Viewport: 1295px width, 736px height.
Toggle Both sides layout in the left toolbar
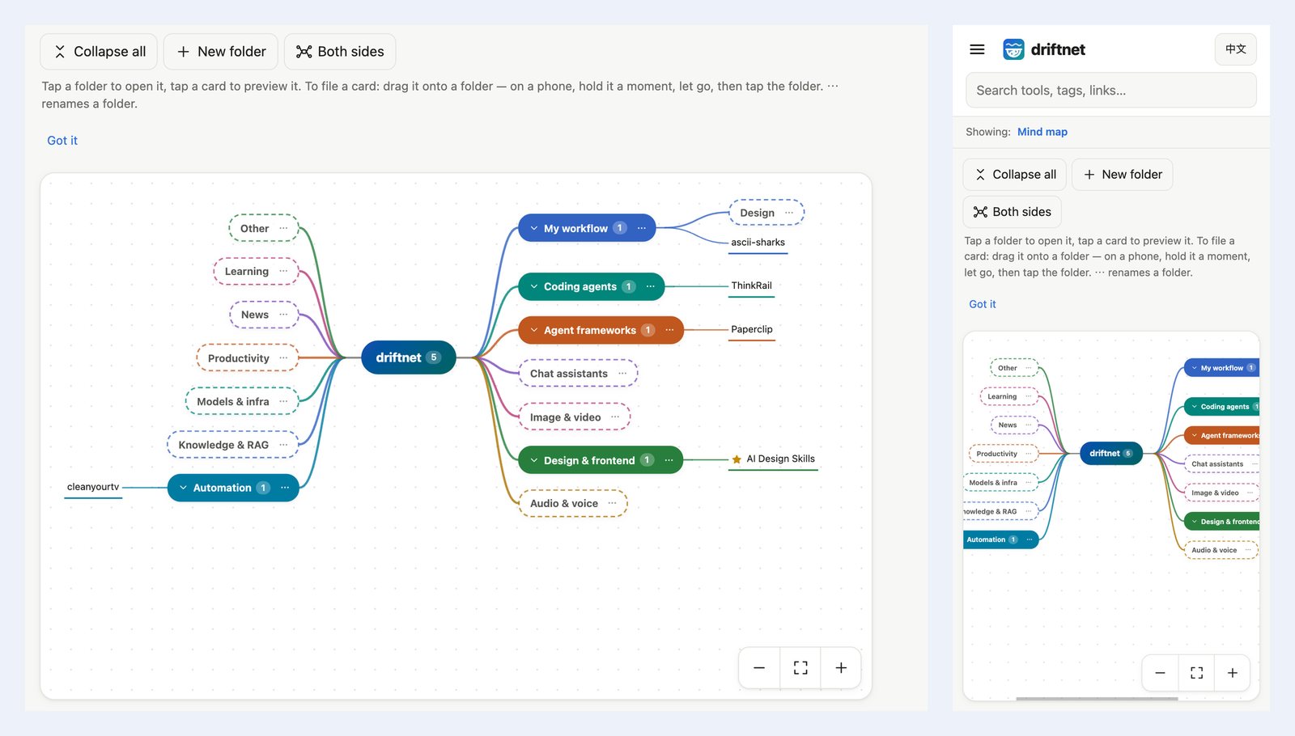(x=340, y=52)
